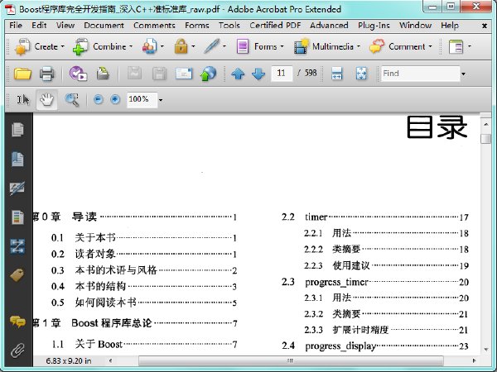Click the vertical scrollbar thumb
Viewport: 497px width, 372px height.
[485, 139]
